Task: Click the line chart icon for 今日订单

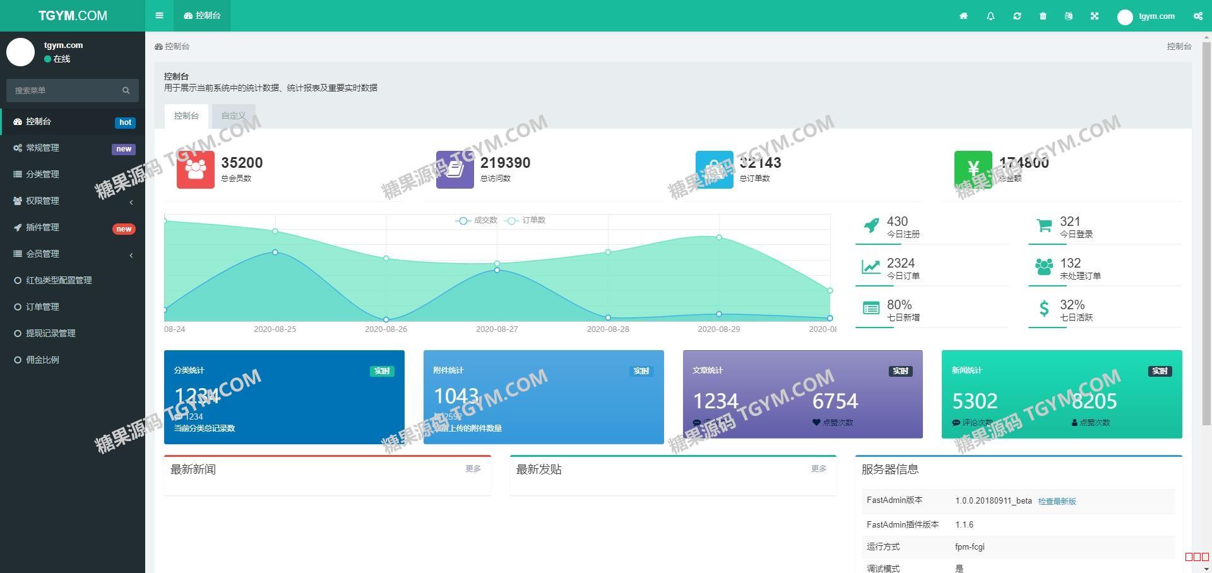Action: (871, 267)
